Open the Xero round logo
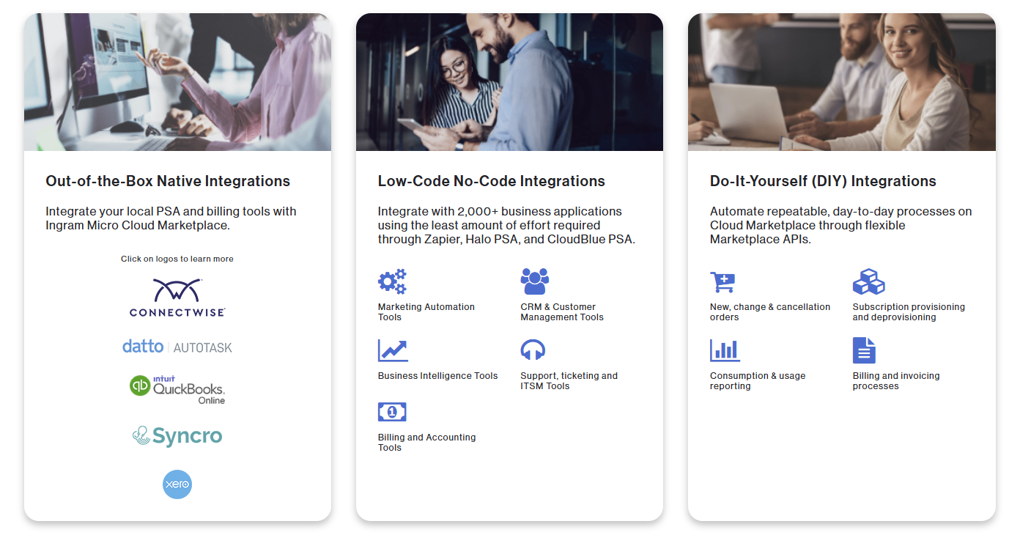This screenshot has width=1009, height=535. coord(177,484)
